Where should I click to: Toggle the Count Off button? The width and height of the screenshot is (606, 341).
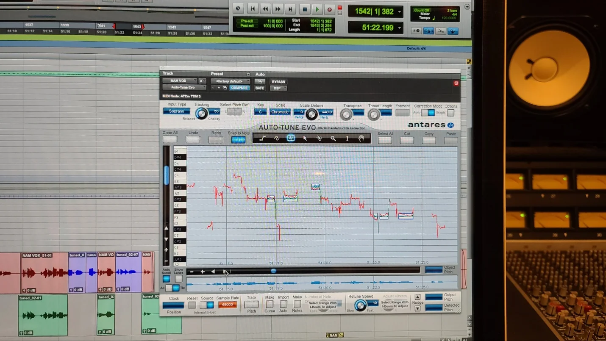point(422,10)
